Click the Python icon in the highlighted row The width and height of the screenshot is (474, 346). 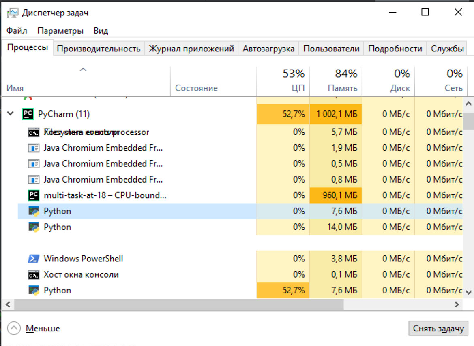[34, 211]
